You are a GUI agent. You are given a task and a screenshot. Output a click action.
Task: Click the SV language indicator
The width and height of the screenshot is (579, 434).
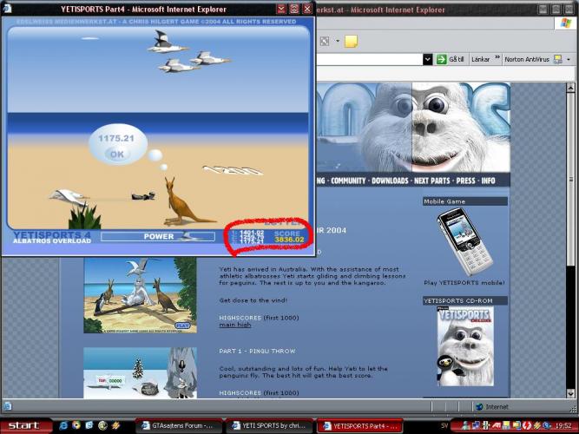444,425
